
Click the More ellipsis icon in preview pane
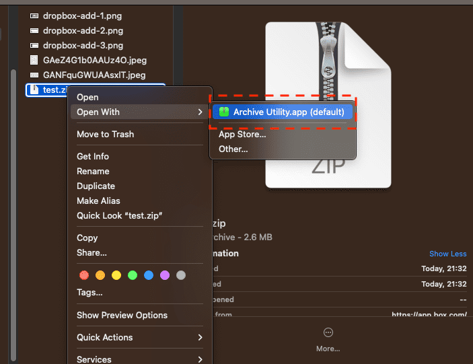click(x=328, y=332)
